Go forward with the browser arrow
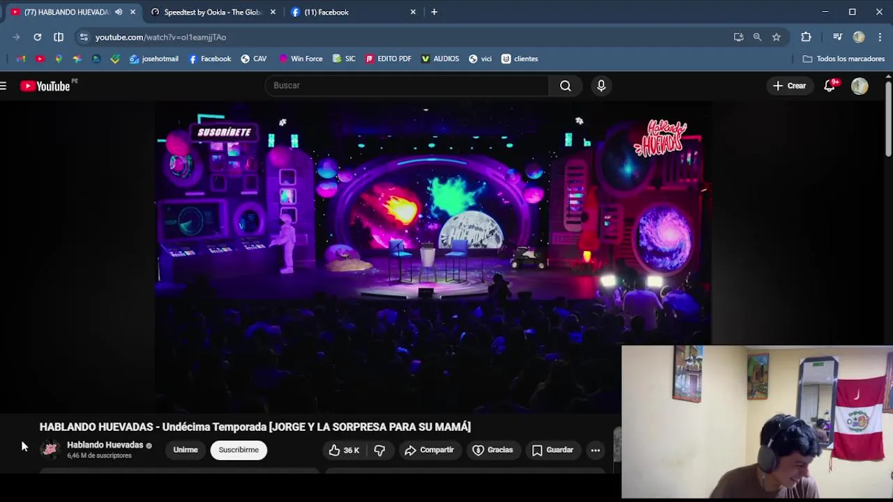893x502 pixels. pyautogui.click(x=16, y=37)
